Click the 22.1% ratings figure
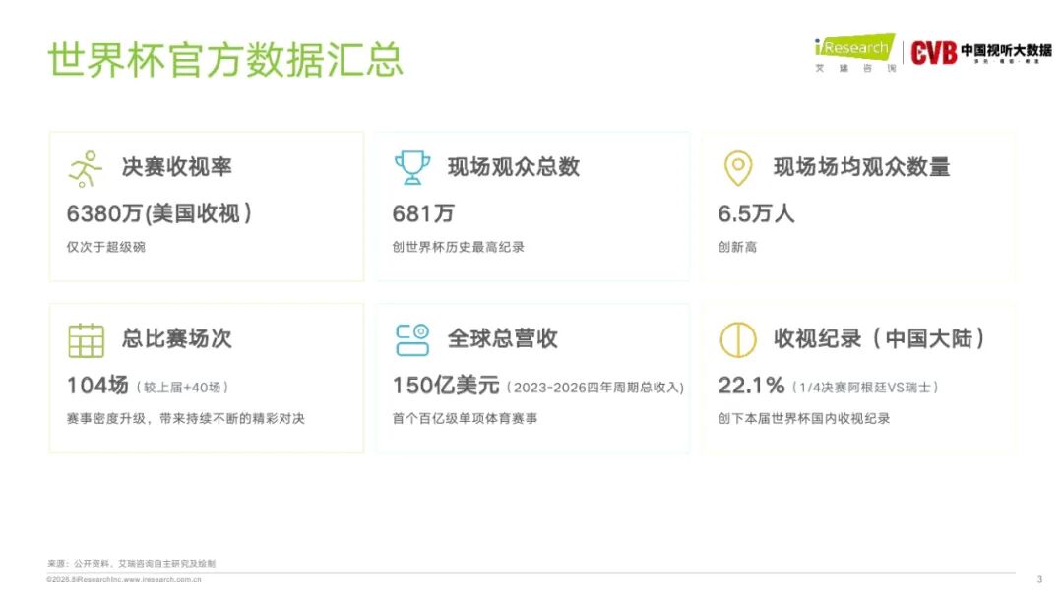 [x=751, y=386]
